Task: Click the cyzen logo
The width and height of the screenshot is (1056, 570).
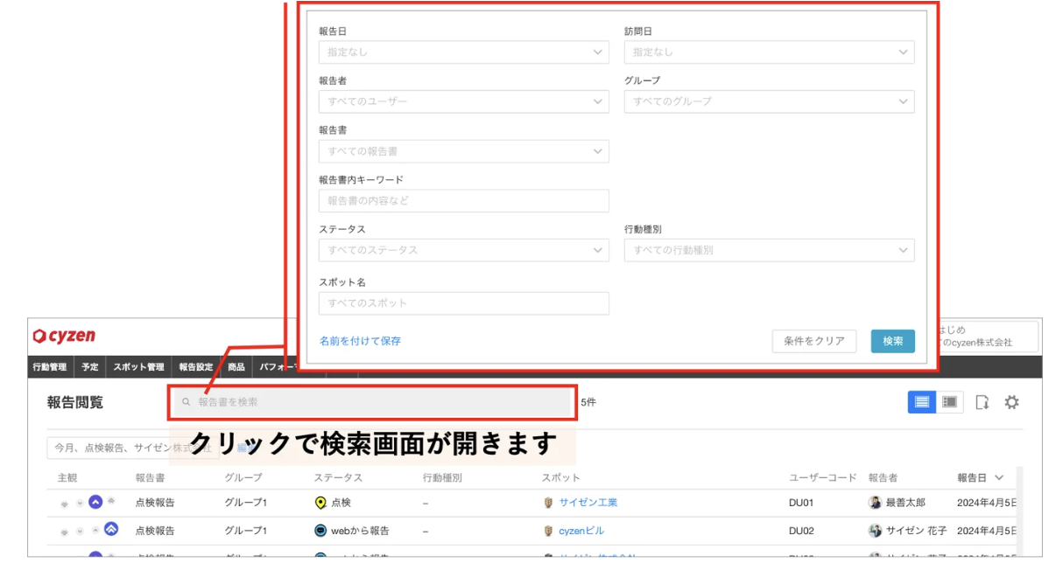Action: pyautogui.click(x=64, y=336)
